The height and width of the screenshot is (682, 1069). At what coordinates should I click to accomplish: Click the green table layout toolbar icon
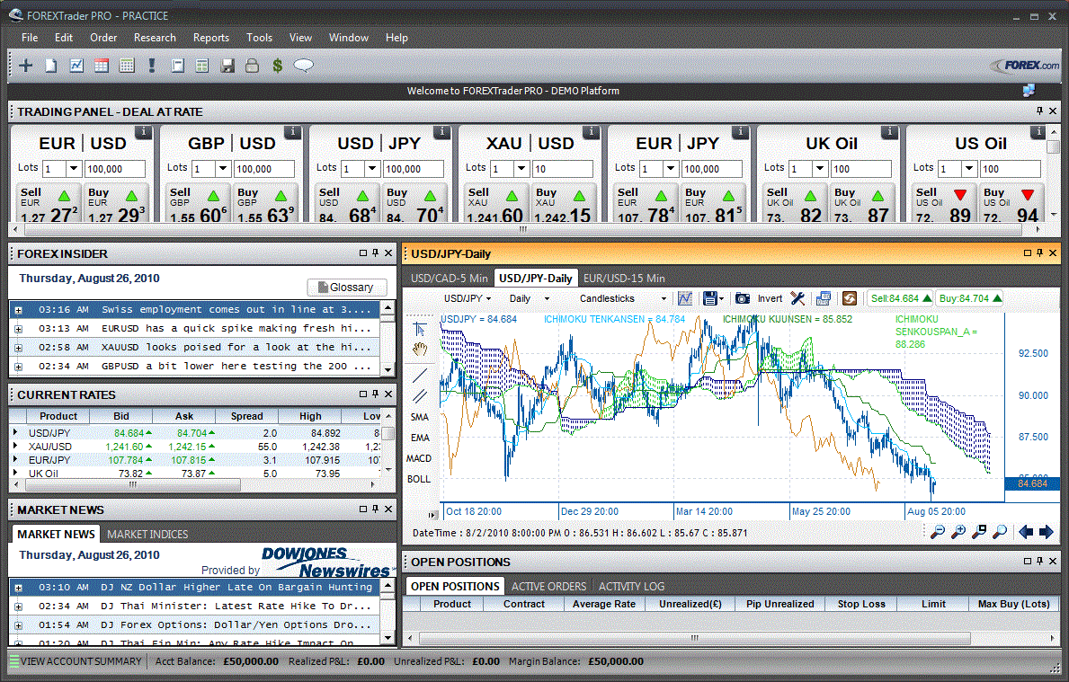tap(201, 66)
